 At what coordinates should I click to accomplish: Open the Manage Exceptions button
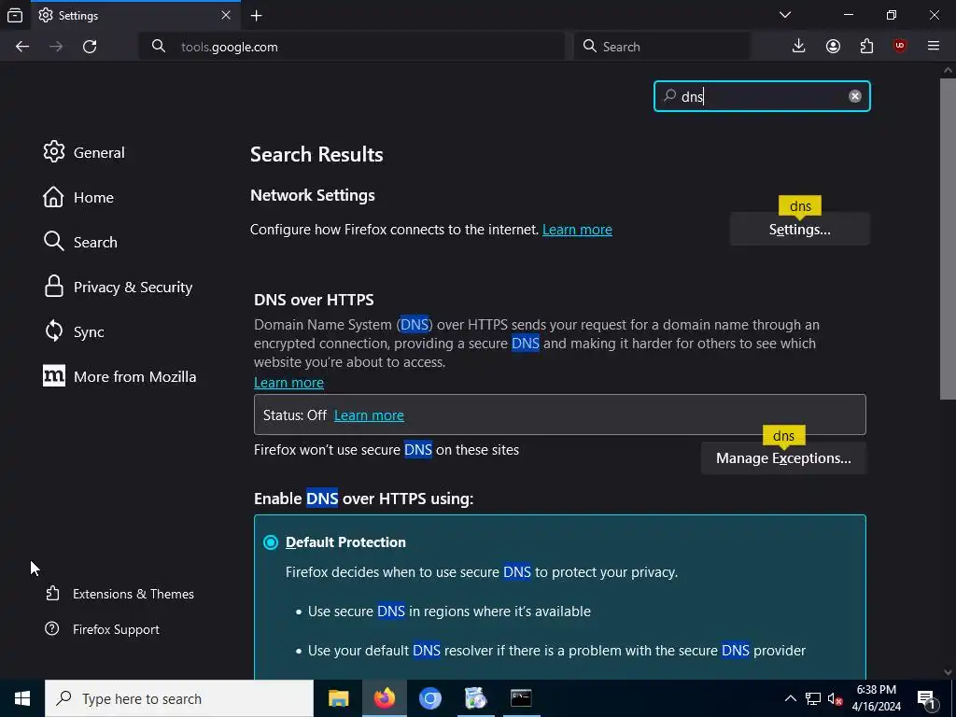pos(783,457)
